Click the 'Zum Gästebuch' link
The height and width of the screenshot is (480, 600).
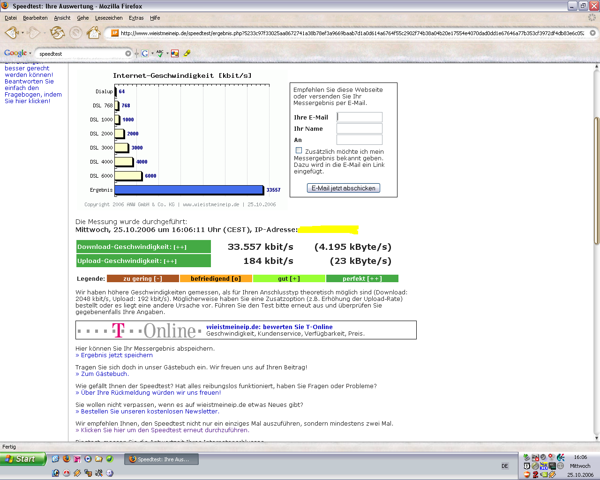104,374
